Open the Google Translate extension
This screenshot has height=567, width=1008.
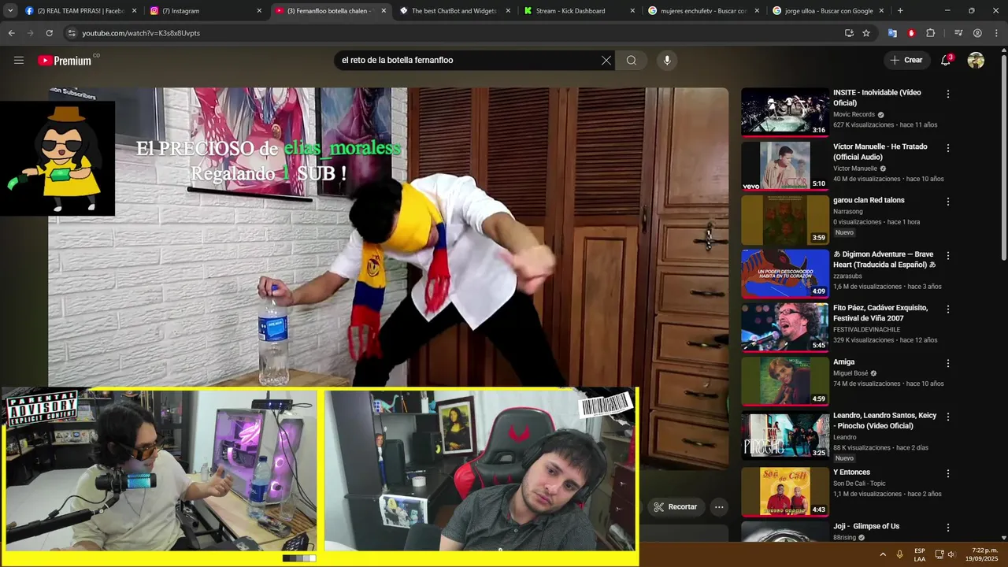click(892, 33)
